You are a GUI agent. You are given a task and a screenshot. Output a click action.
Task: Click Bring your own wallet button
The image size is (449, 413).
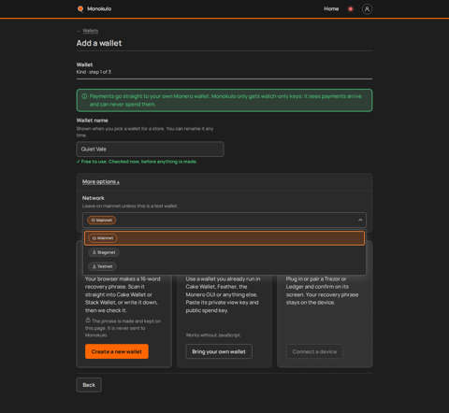coord(219,351)
